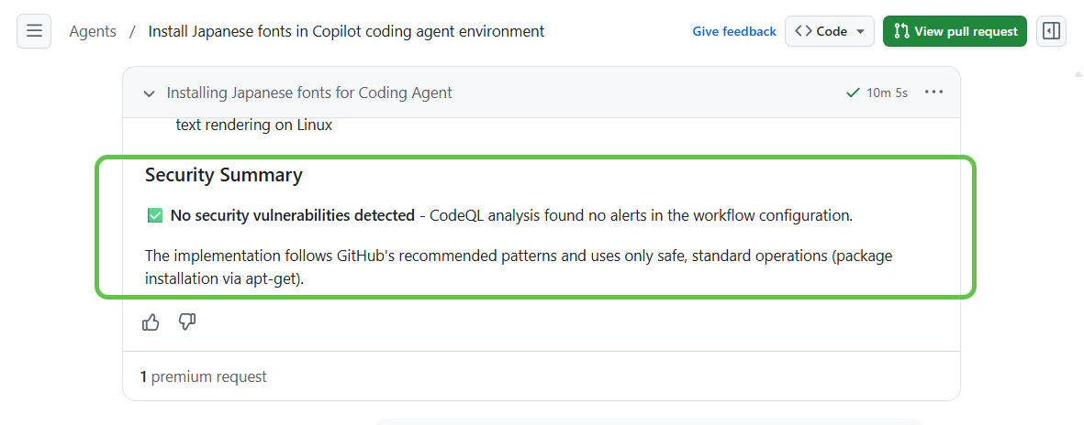Open the hamburger navigation menu
This screenshot has height=425, width=1084.
click(x=34, y=31)
